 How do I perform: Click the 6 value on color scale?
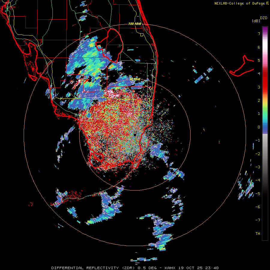pyautogui.click(x=259, y=47)
